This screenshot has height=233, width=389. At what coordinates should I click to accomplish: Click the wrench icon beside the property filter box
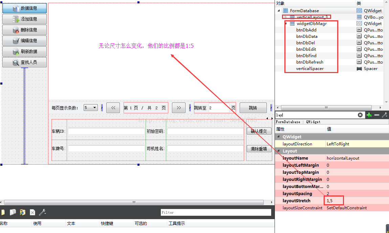pyautogui.click(x=385, y=115)
